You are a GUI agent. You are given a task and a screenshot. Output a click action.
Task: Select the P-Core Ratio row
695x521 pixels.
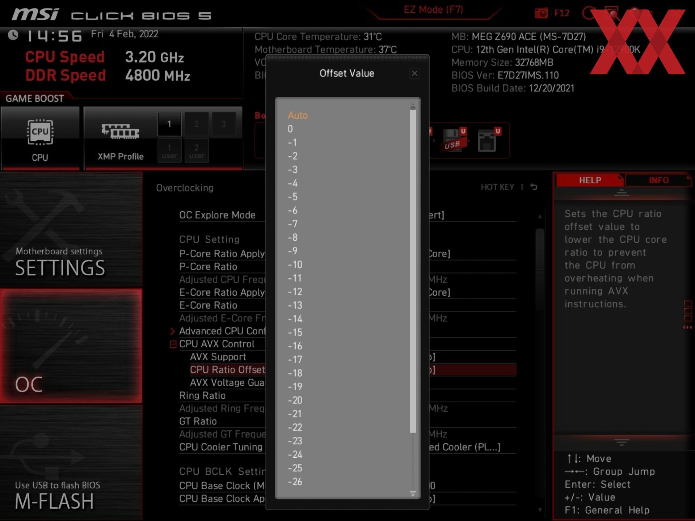coord(347,267)
